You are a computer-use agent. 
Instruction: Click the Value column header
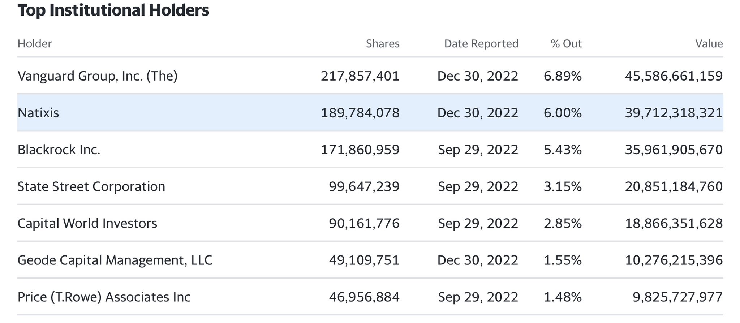pos(709,44)
